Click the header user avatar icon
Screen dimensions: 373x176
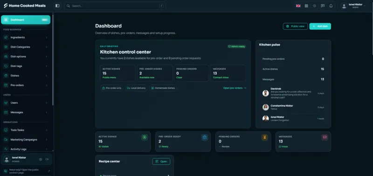[x=344, y=6]
